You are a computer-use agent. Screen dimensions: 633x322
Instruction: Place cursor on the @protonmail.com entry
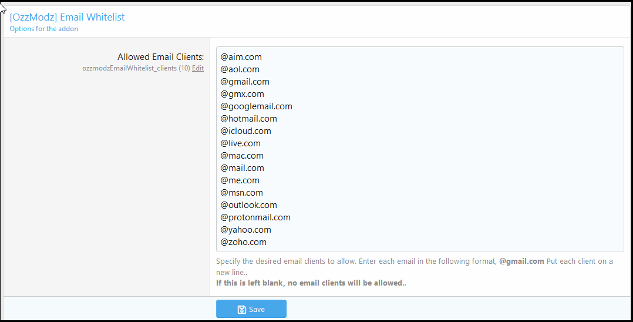[x=255, y=217]
